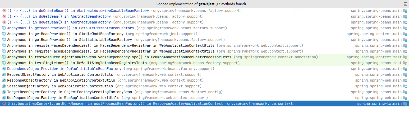The image size is (409, 113).
Task: Click class icon beside DependencyObjectProvider
Action: pyautogui.click(x=4, y=69)
